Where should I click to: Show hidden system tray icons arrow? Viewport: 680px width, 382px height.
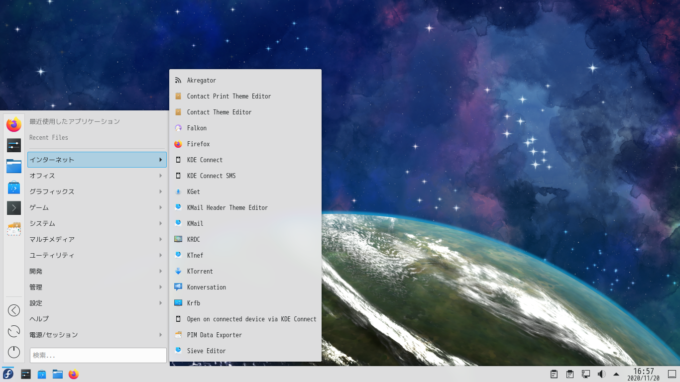click(x=616, y=374)
